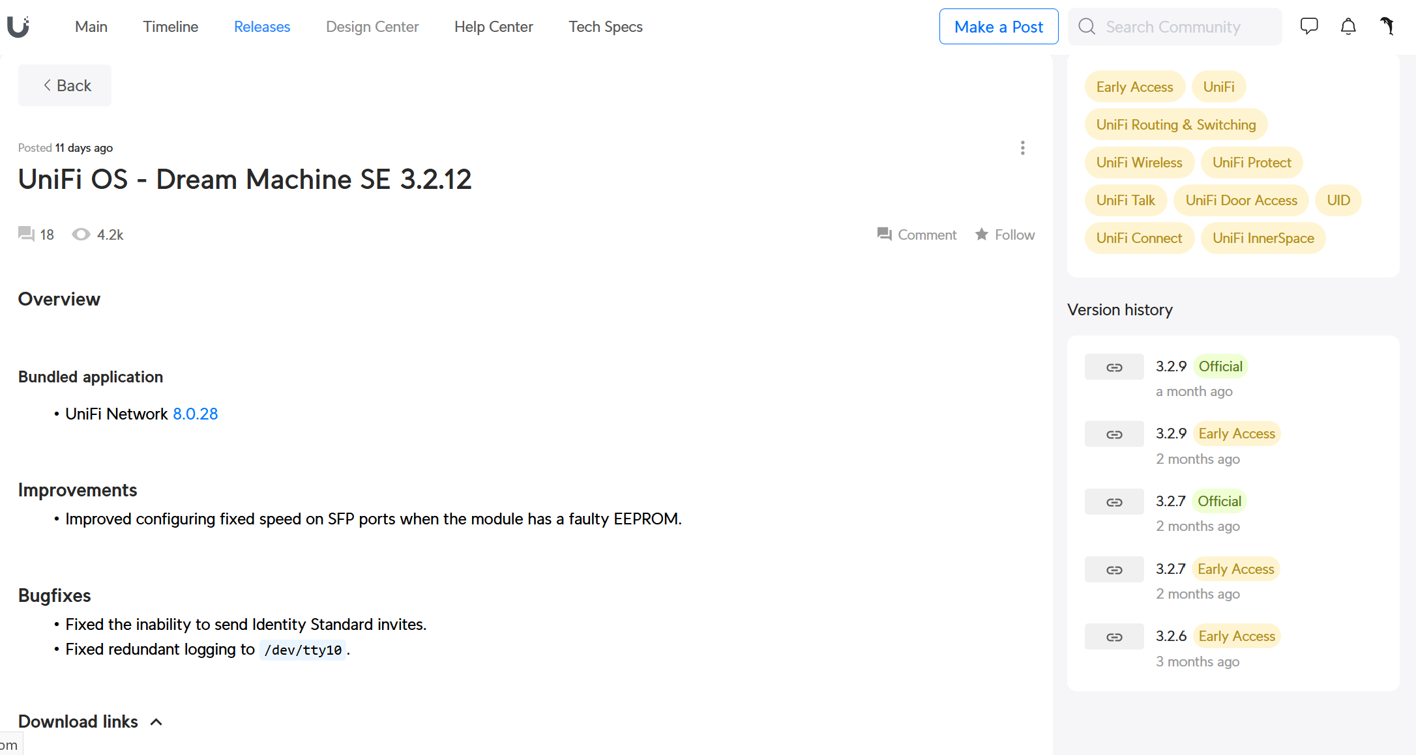The width and height of the screenshot is (1416, 755).
Task: Click the Make a Post button
Action: 999,27
